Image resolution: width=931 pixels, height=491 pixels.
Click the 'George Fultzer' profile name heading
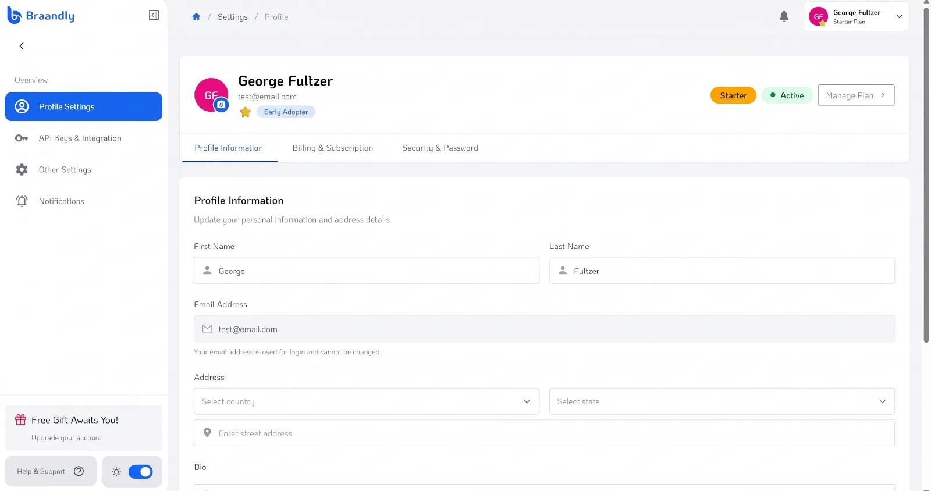click(285, 81)
